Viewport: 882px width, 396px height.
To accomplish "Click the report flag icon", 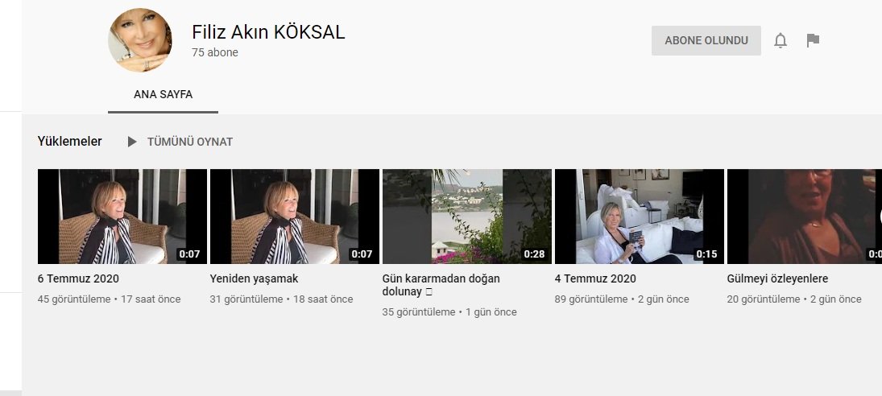I will (813, 40).
